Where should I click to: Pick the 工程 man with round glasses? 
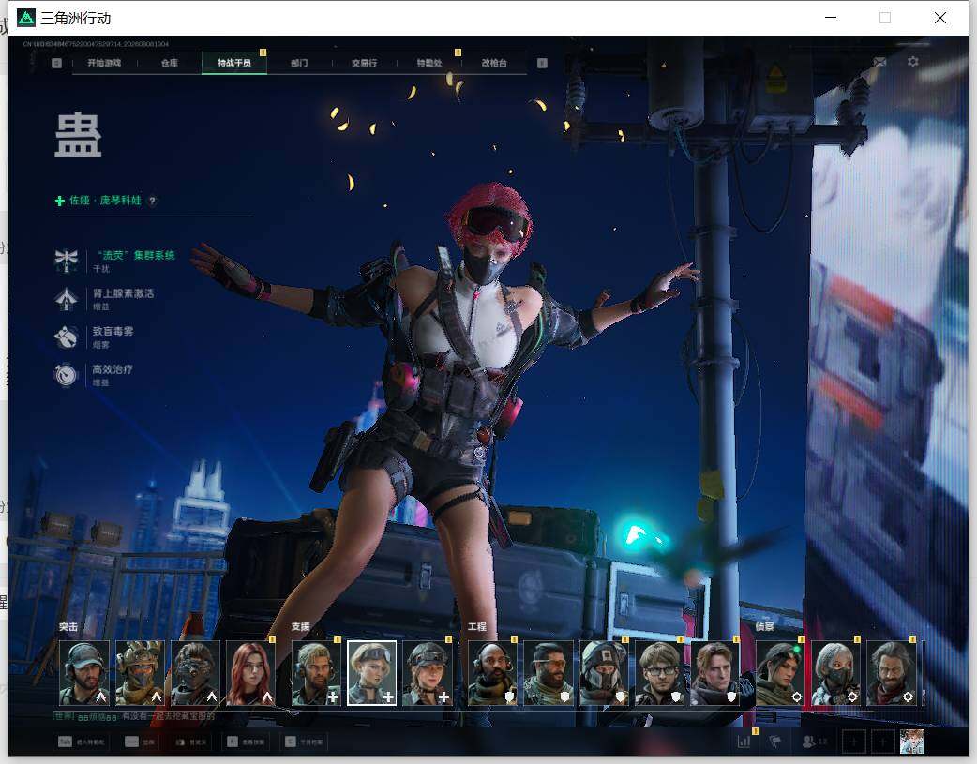[659, 673]
